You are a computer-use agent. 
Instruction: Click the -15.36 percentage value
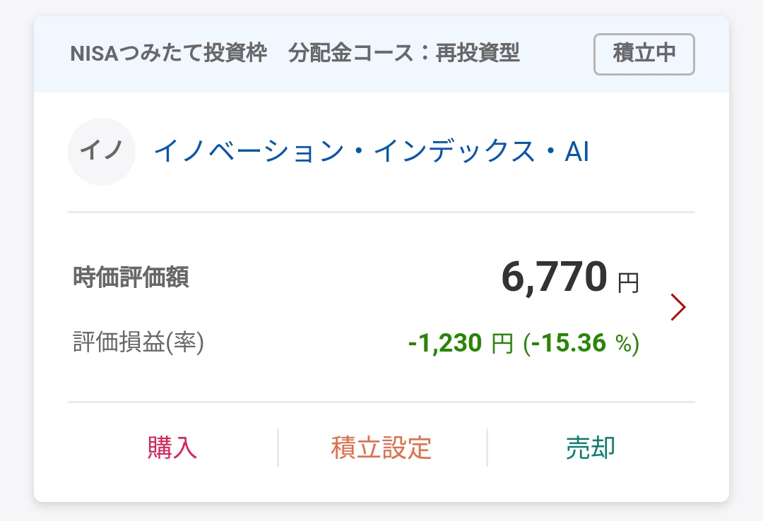click(x=568, y=343)
